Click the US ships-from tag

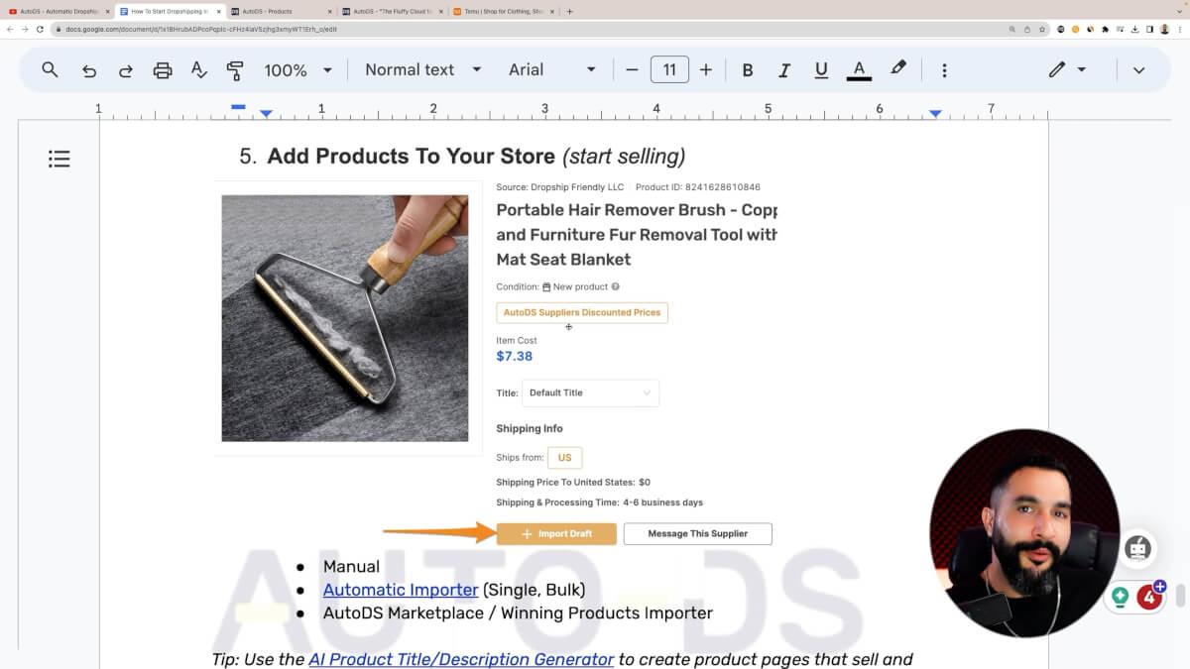[565, 458]
